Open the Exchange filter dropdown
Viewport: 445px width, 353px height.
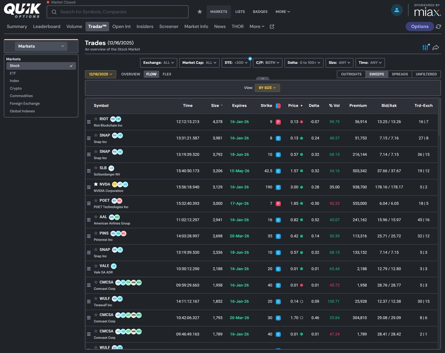coord(159,63)
